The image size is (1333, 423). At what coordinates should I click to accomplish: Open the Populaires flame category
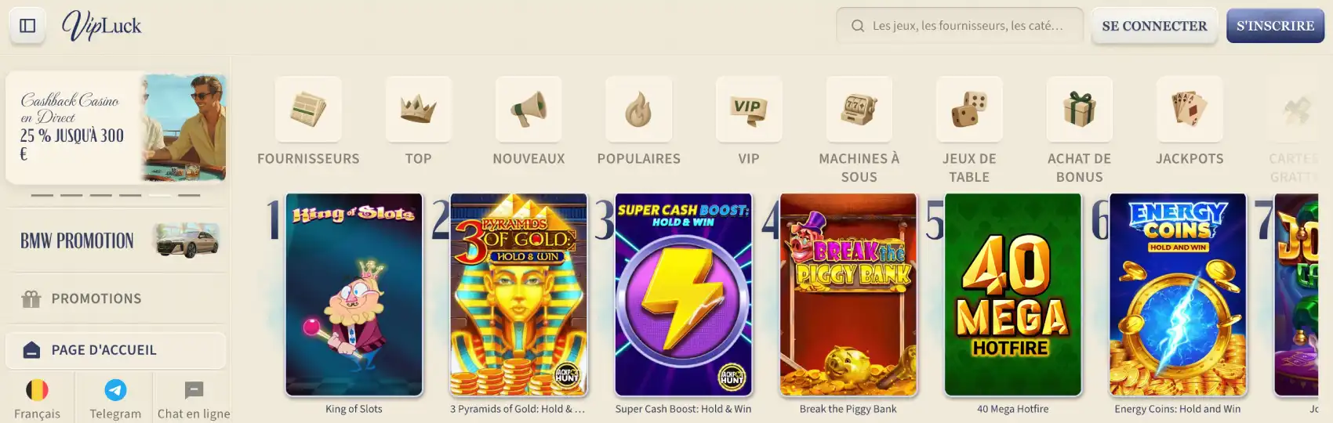pos(639,110)
